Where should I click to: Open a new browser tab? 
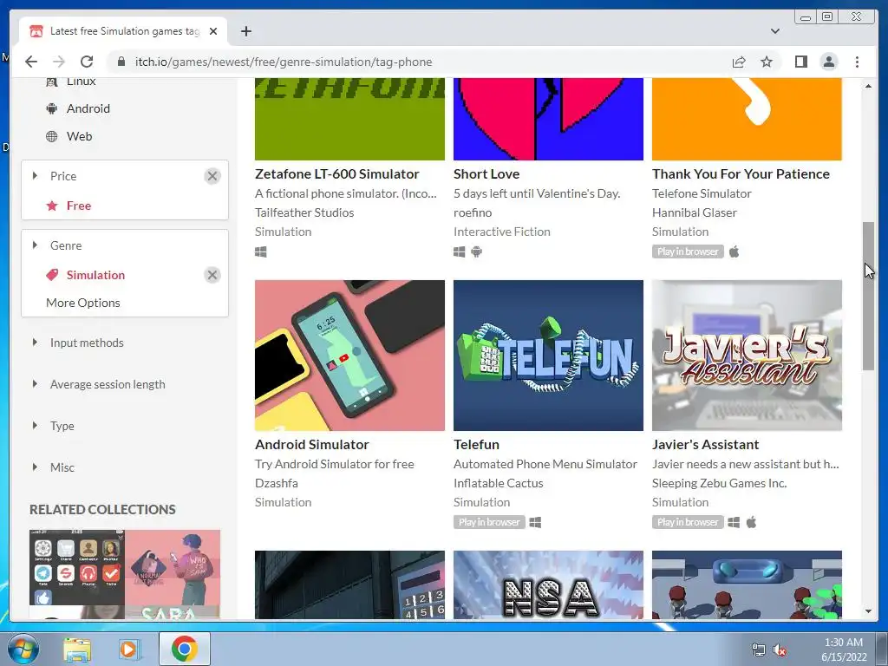[x=245, y=31]
